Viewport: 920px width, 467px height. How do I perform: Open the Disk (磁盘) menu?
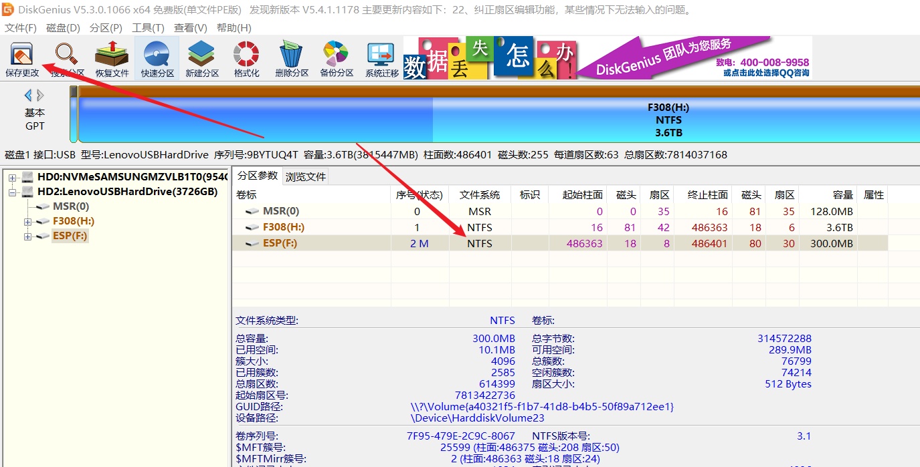(63, 28)
